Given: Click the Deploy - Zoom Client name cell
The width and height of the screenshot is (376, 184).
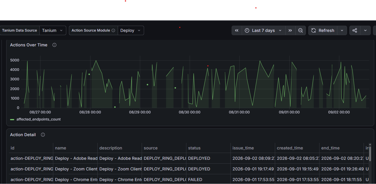Looking at the screenshot, I should click(75, 169).
